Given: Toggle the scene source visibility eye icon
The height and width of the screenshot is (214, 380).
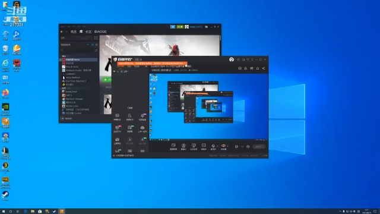Looking at the screenshot, I should [x=114, y=71].
